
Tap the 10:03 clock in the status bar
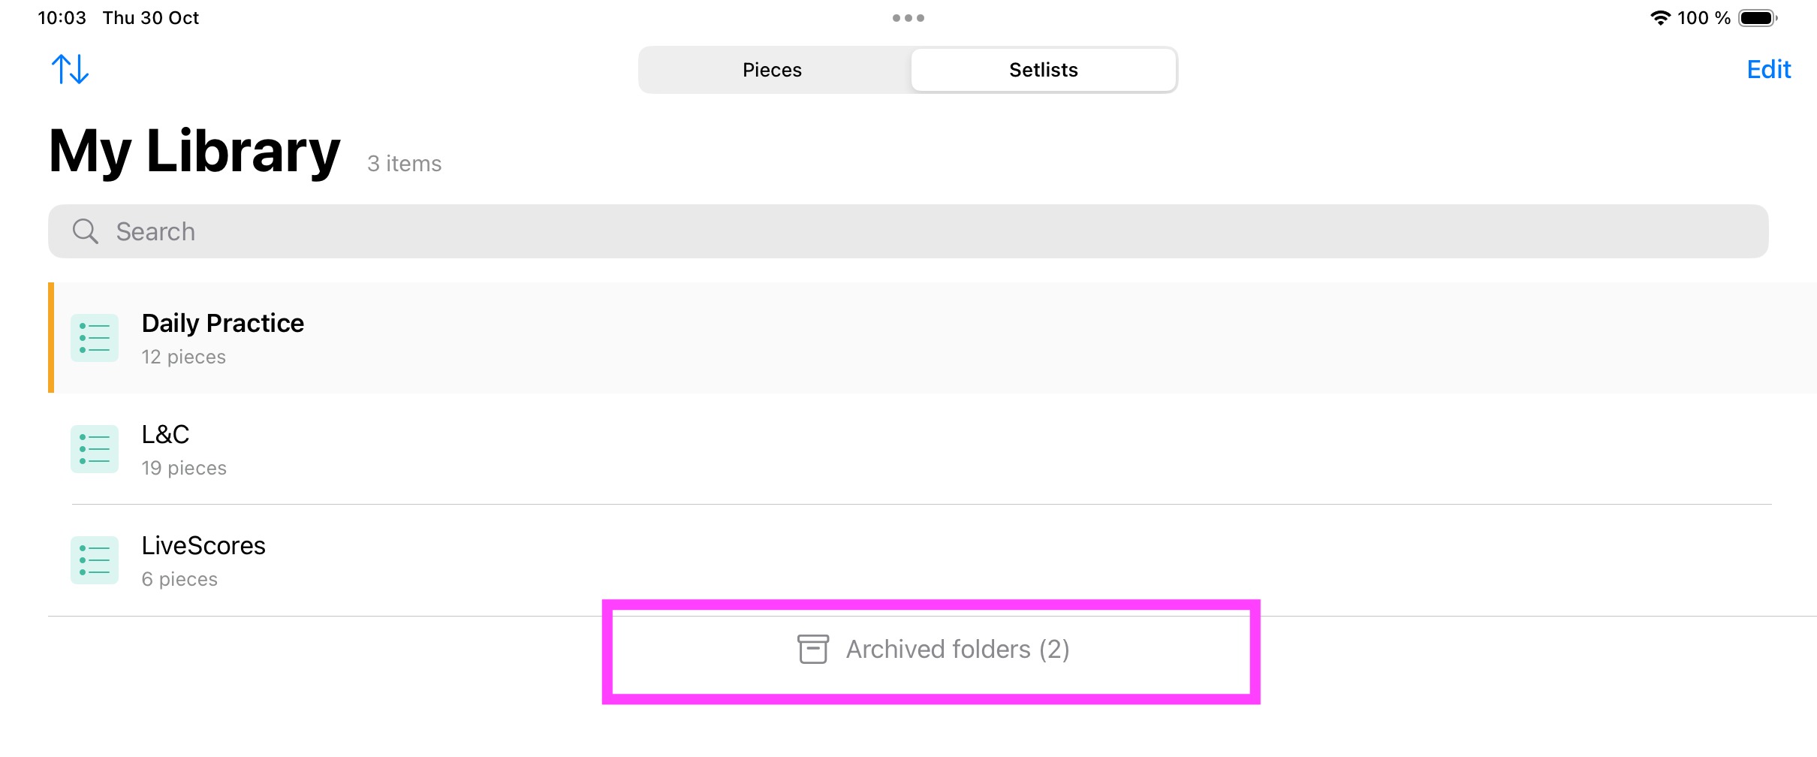pos(62,18)
